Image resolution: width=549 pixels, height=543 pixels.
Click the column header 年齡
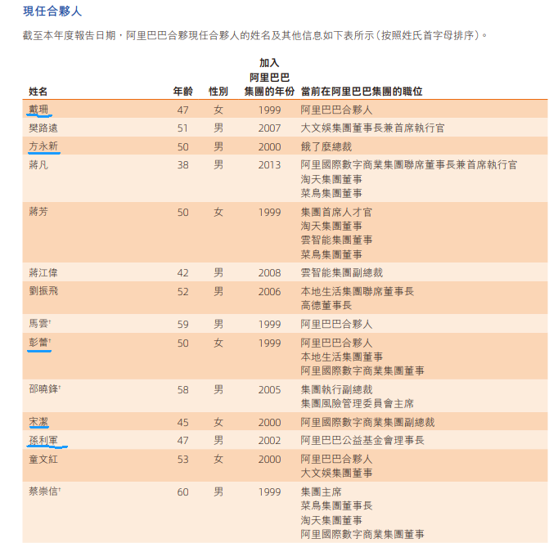(x=182, y=92)
